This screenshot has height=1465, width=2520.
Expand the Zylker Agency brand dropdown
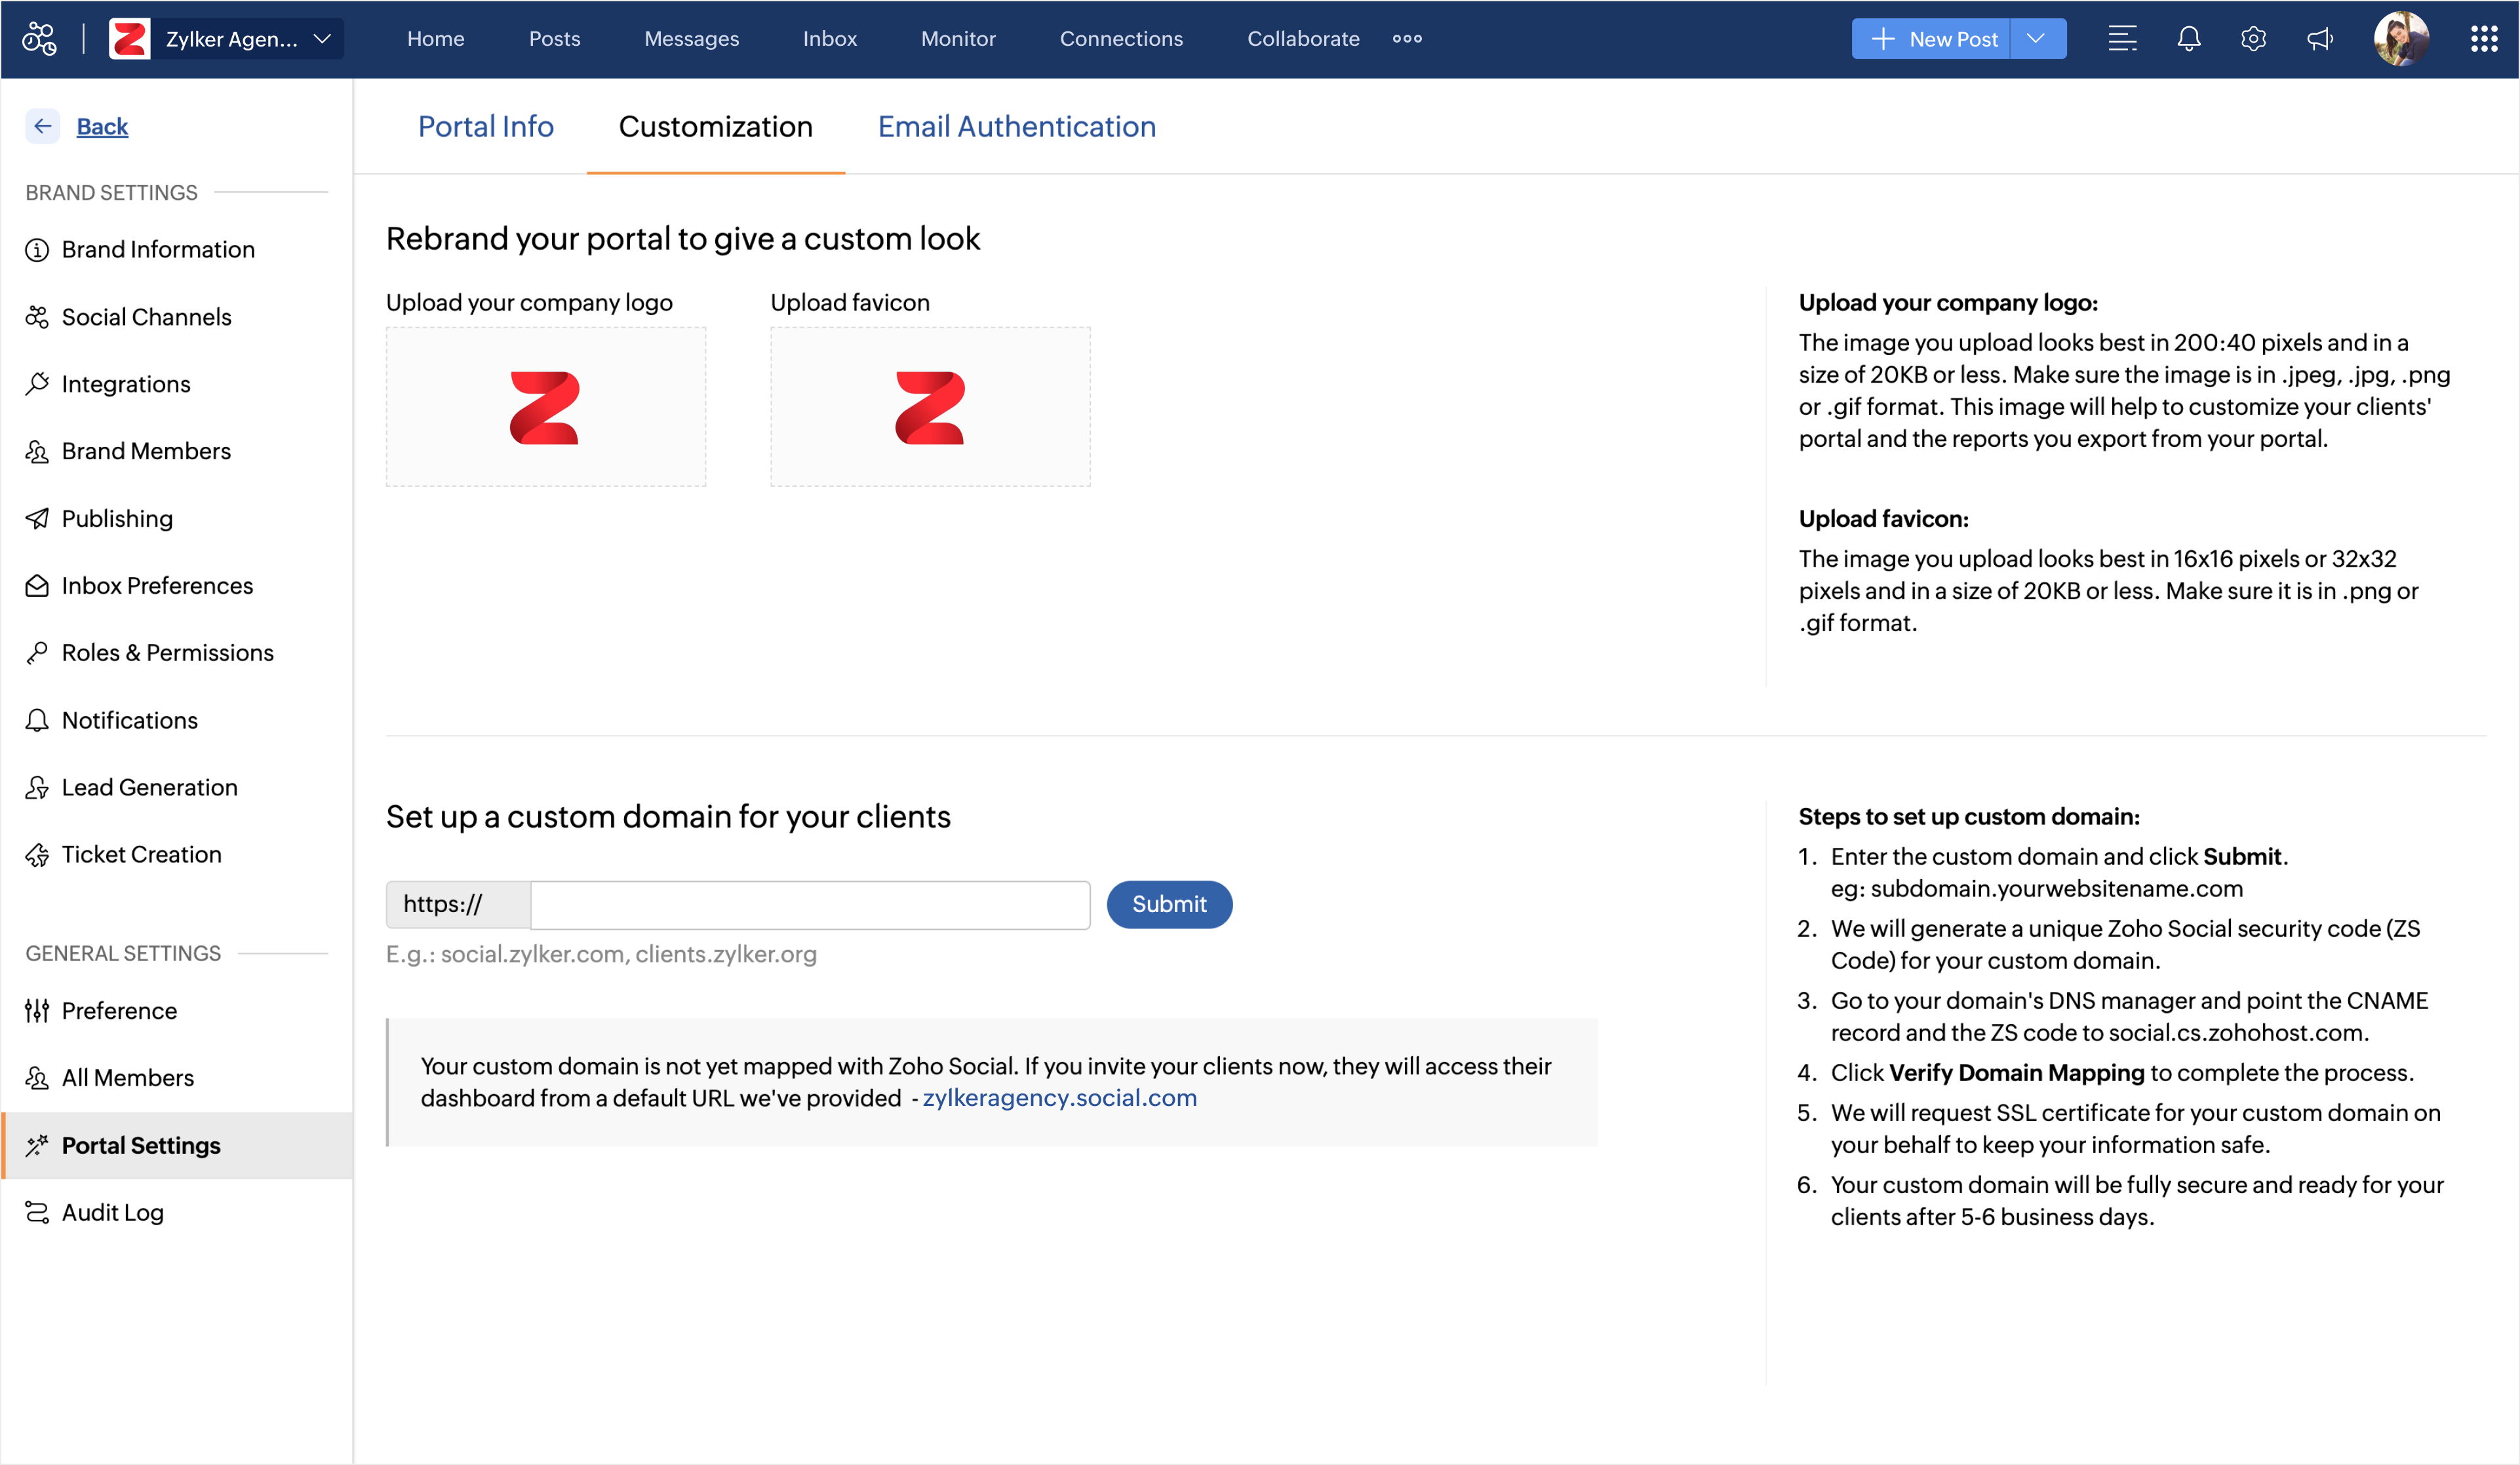(322, 39)
